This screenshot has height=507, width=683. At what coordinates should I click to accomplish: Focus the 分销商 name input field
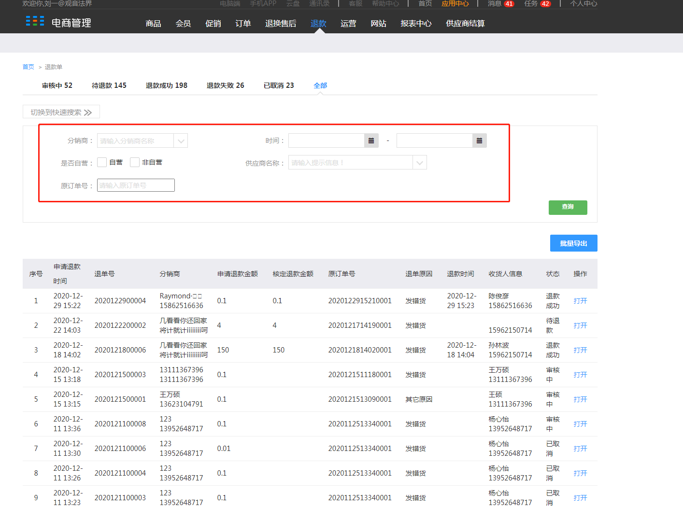click(x=135, y=141)
